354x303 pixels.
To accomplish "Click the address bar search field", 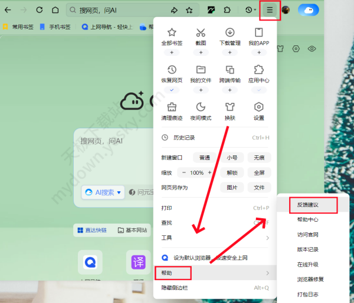I will click(118, 10).
